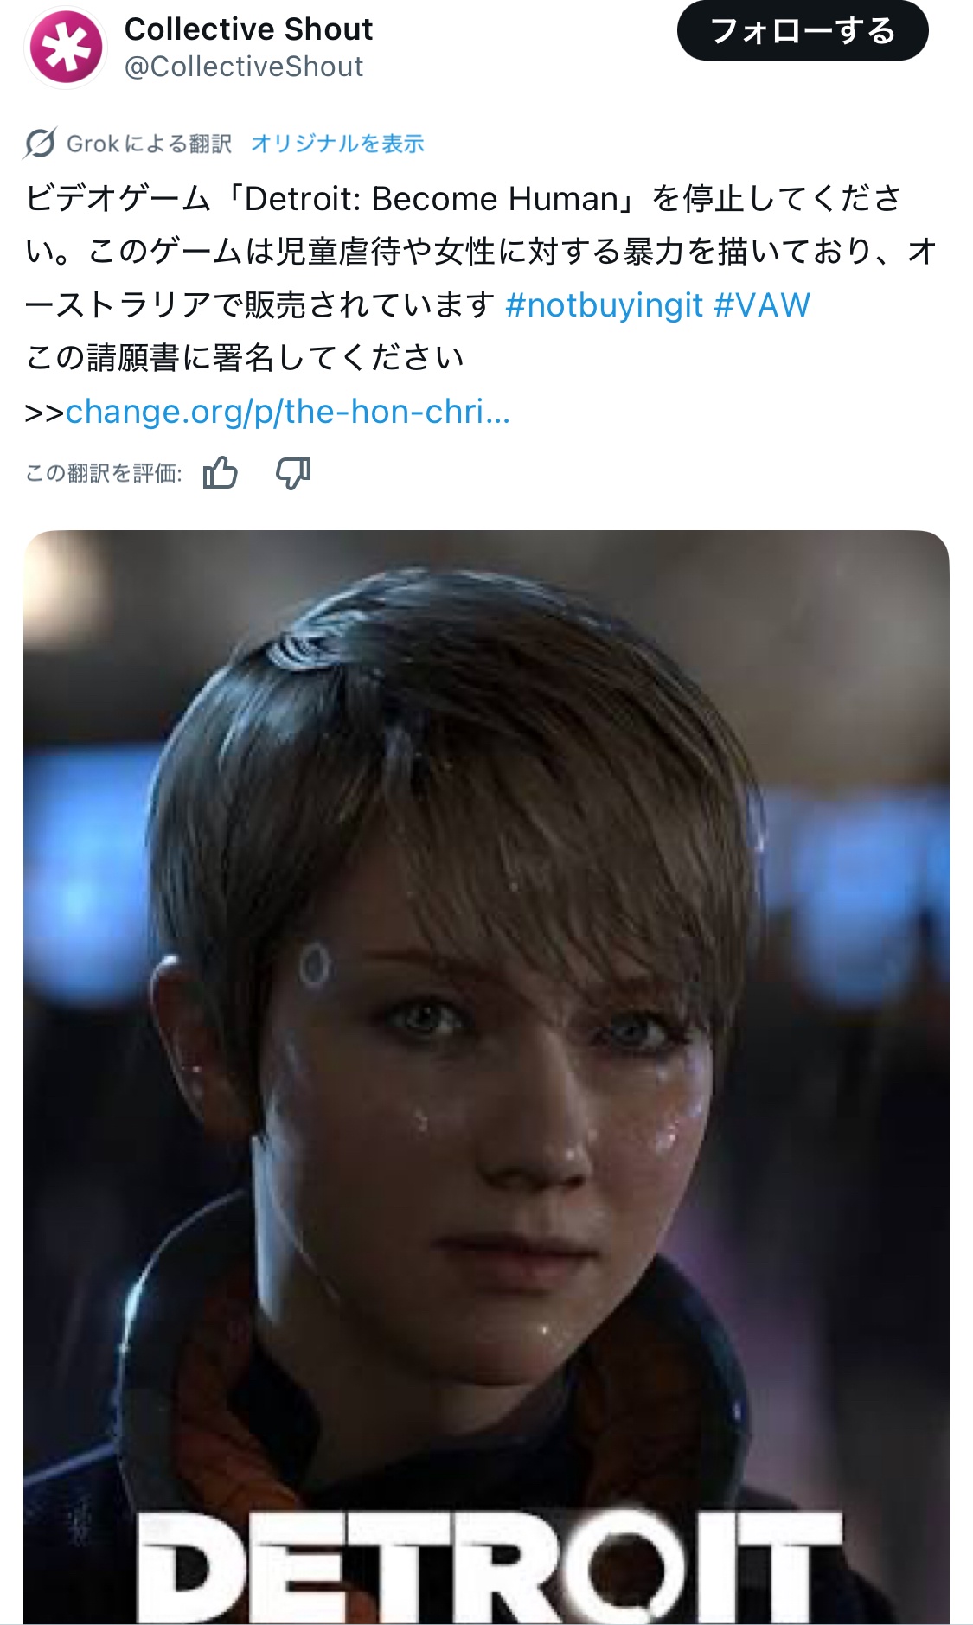
Task: Rate translation with thumbs up
Action: tap(221, 473)
